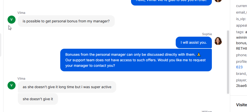The image size is (247, 112).
Task: Click Sophie's profile photo next to 'I will assist you'
Action: click(x=218, y=41)
